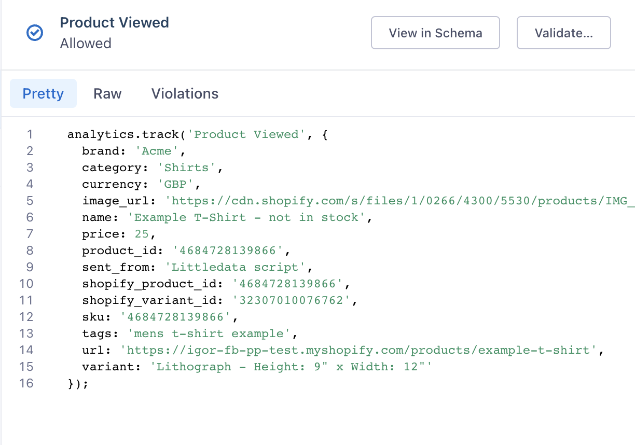
Task: Select name value 'Example T-Shirt - not in stock'
Action: click(246, 217)
